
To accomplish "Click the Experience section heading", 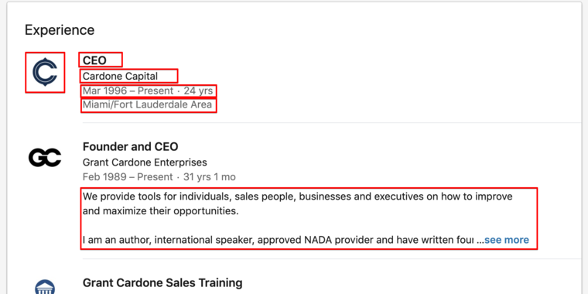I will [60, 30].
